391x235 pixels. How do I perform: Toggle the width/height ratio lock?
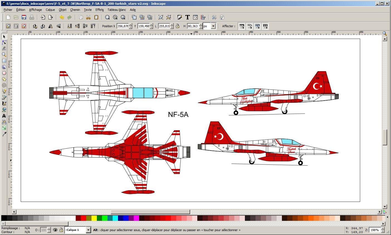pyautogui.click(x=177, y=26)
